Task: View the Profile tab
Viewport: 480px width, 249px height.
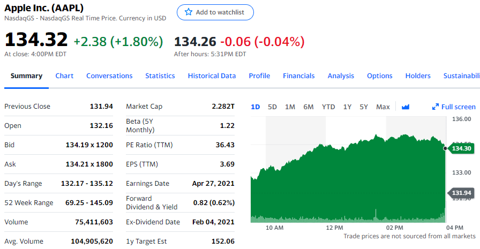Action: click(259, 76)
